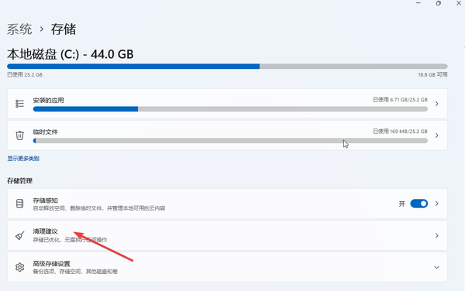The width and height of the screenshot is (465, 291).
Task: Open the 清理建议 entry
Action: coord(227,235)
